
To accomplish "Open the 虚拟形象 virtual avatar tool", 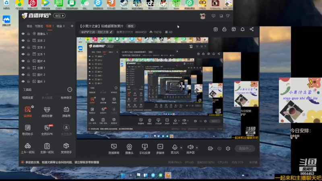I will 47,112.
